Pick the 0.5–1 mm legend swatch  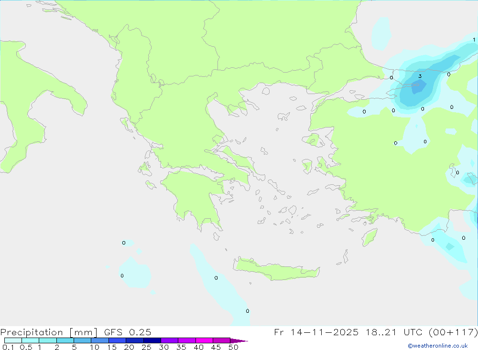pos(30,340)
